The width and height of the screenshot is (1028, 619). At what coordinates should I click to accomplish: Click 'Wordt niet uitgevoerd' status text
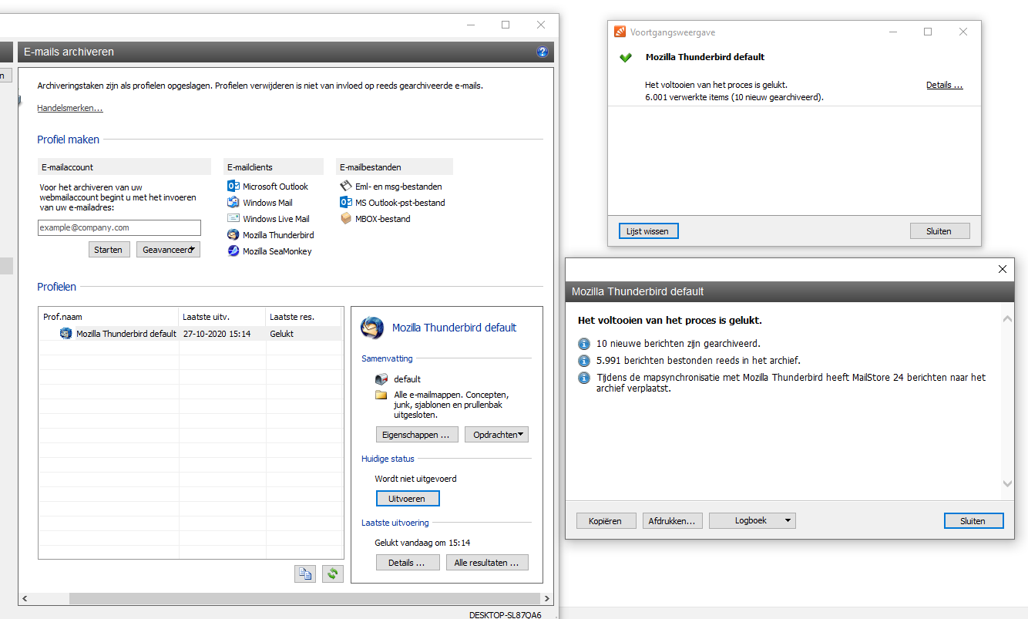tap(415, 479)
